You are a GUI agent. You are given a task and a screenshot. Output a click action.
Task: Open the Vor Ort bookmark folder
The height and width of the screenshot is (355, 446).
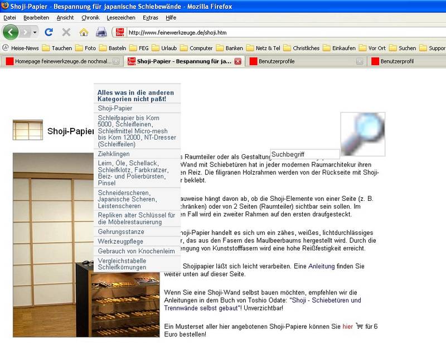point(372,48)
